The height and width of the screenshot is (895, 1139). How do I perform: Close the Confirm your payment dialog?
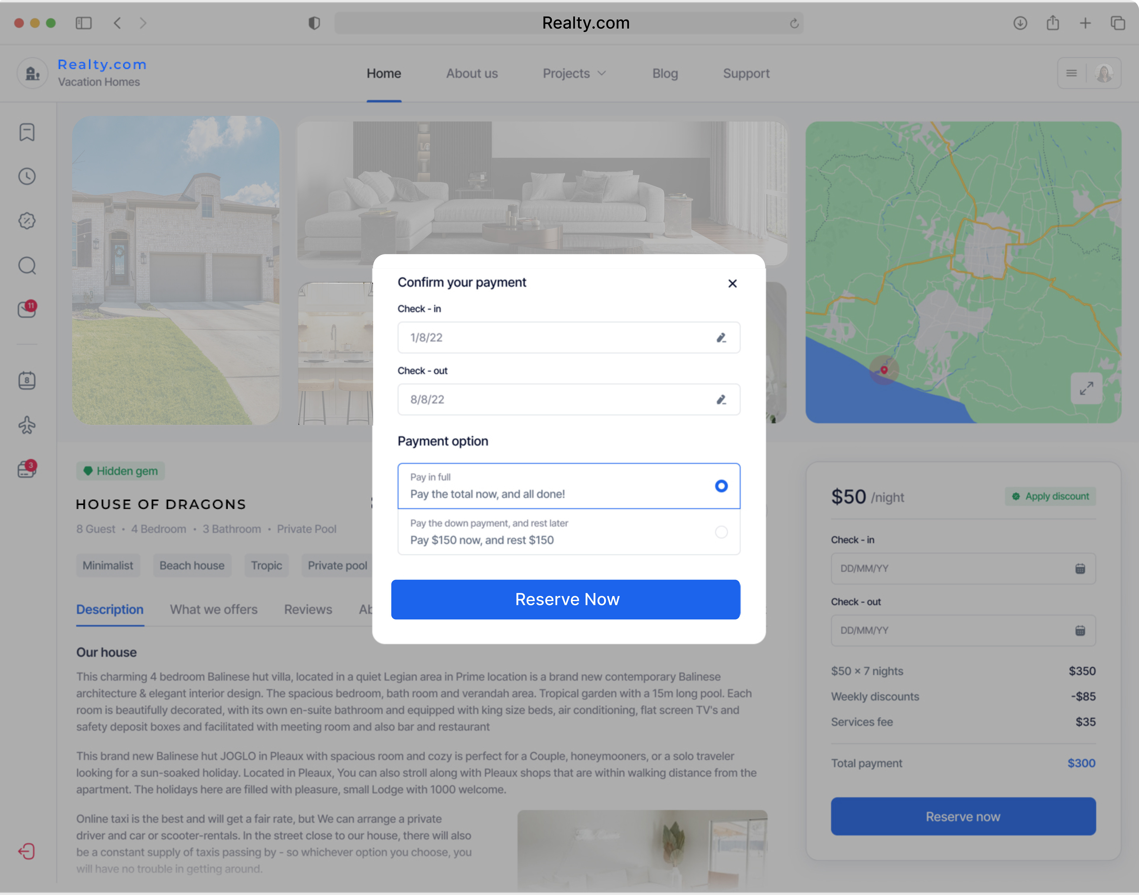tap(732, 283)
